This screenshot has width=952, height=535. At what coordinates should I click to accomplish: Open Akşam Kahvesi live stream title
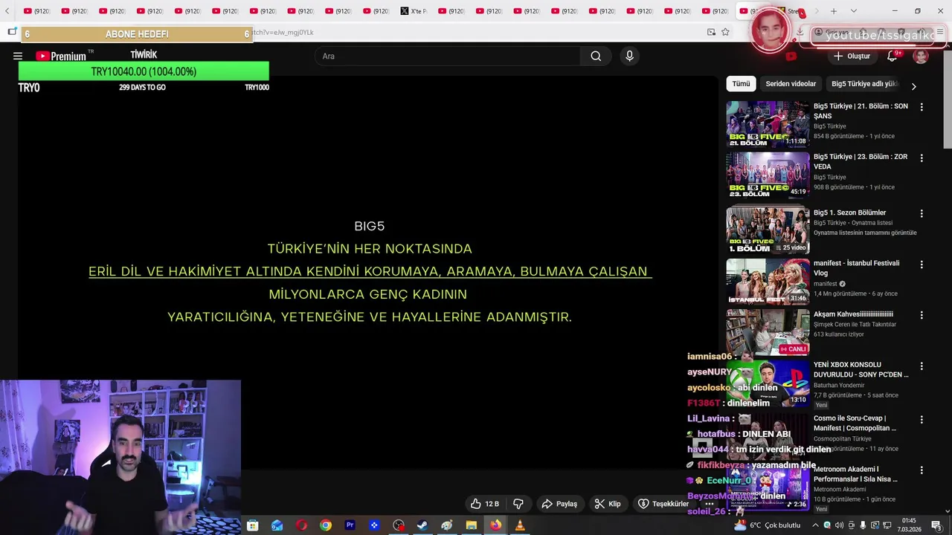[853, 314]
